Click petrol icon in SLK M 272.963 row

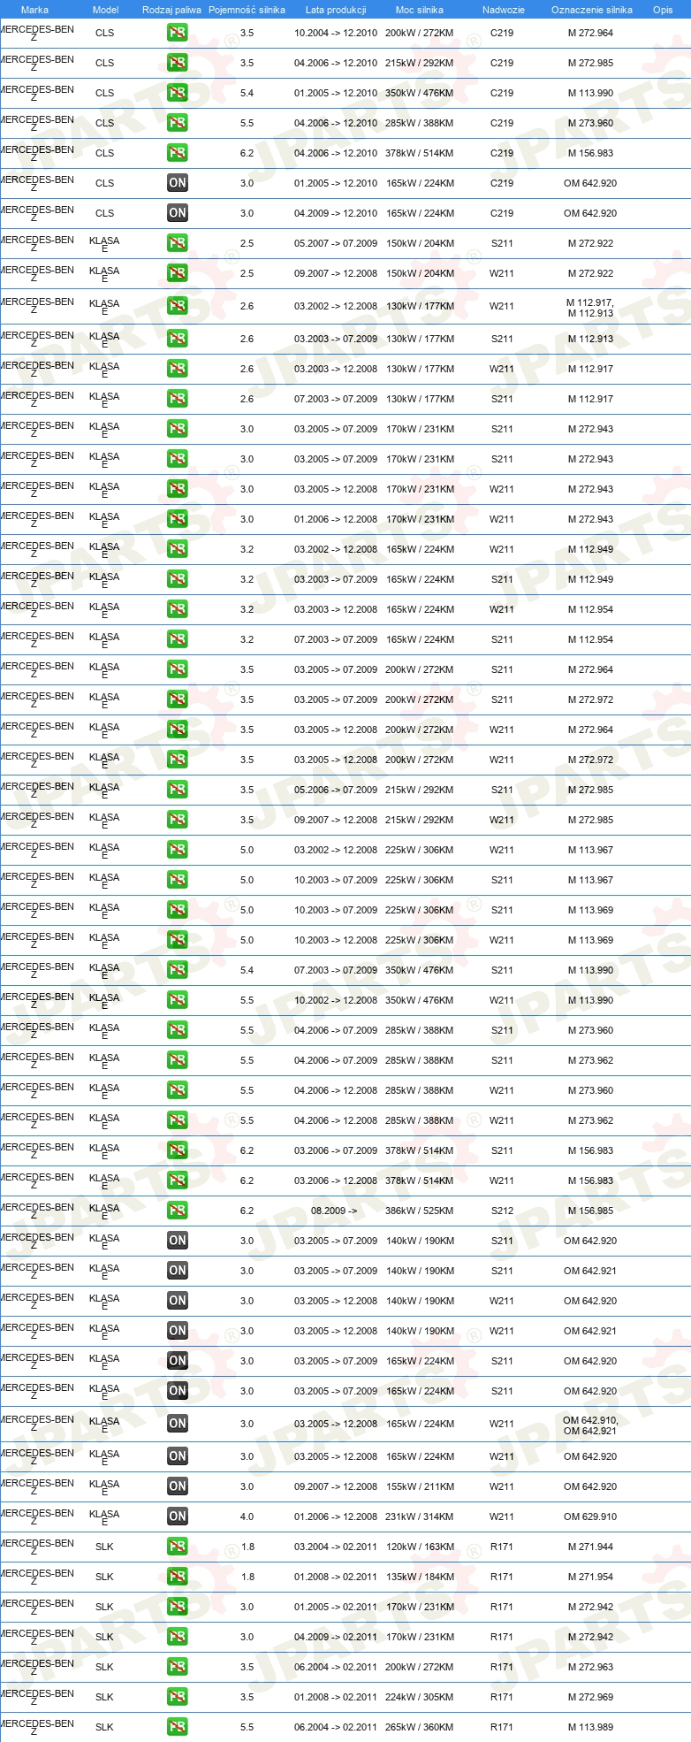click(177, 1667)
